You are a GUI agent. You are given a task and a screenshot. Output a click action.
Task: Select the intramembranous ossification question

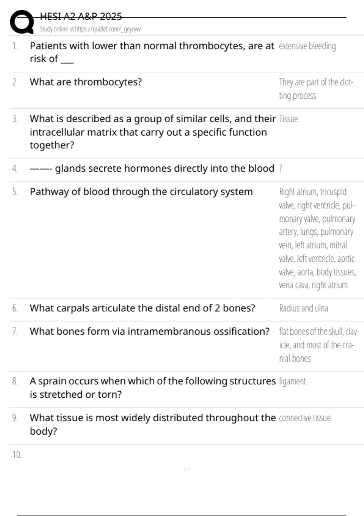tap(150, 331)
